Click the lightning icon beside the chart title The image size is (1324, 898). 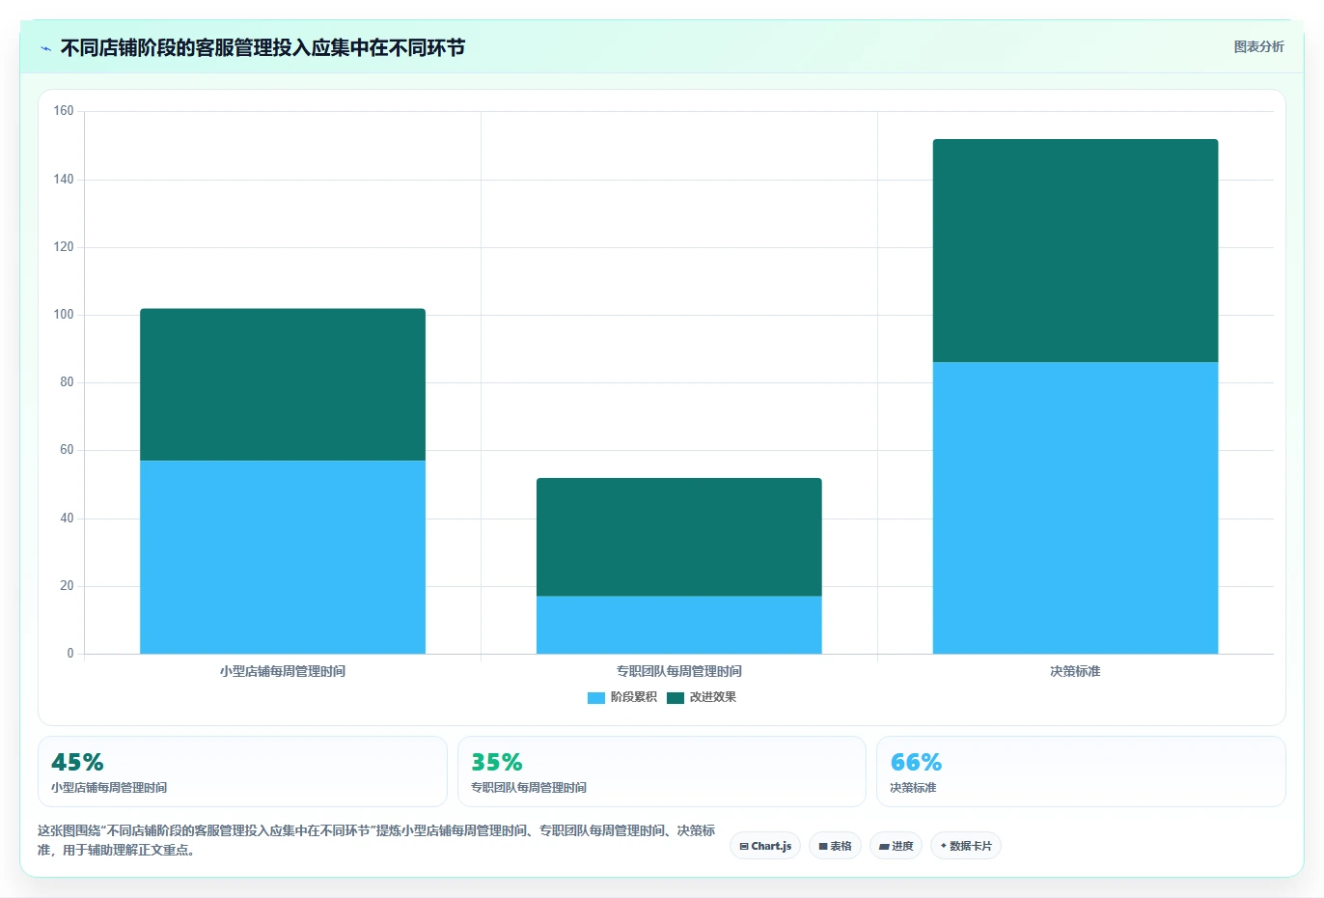coord(46,48)
